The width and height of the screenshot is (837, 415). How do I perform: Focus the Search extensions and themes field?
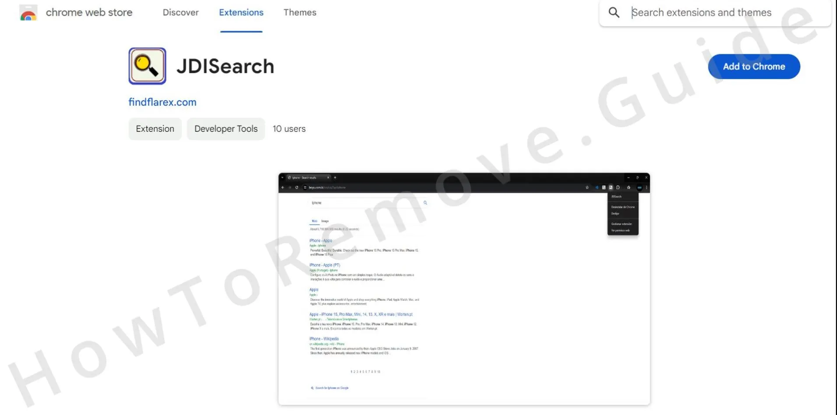click(x=715, y=12)
